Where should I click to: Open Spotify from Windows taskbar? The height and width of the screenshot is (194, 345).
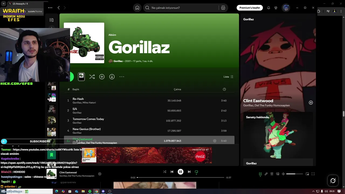(x=90, y=191)
